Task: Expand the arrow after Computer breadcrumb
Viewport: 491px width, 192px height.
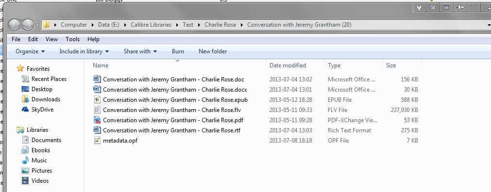Action: coord(93,25)
